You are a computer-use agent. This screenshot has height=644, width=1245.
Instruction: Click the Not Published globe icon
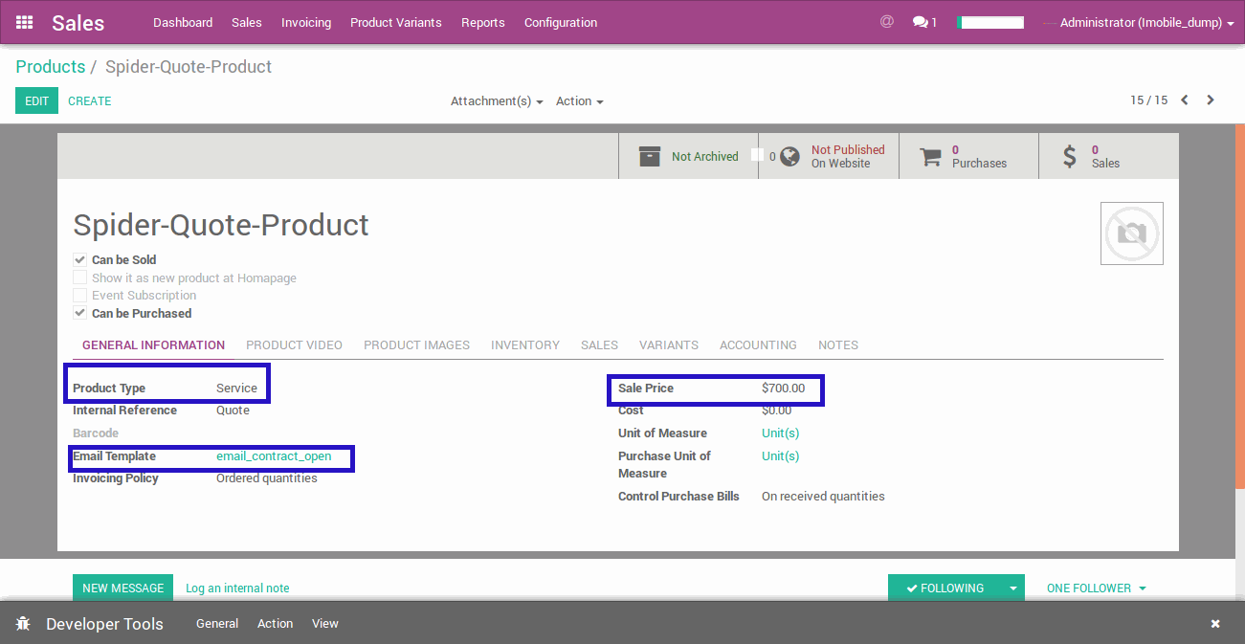[x=789, y=156]
